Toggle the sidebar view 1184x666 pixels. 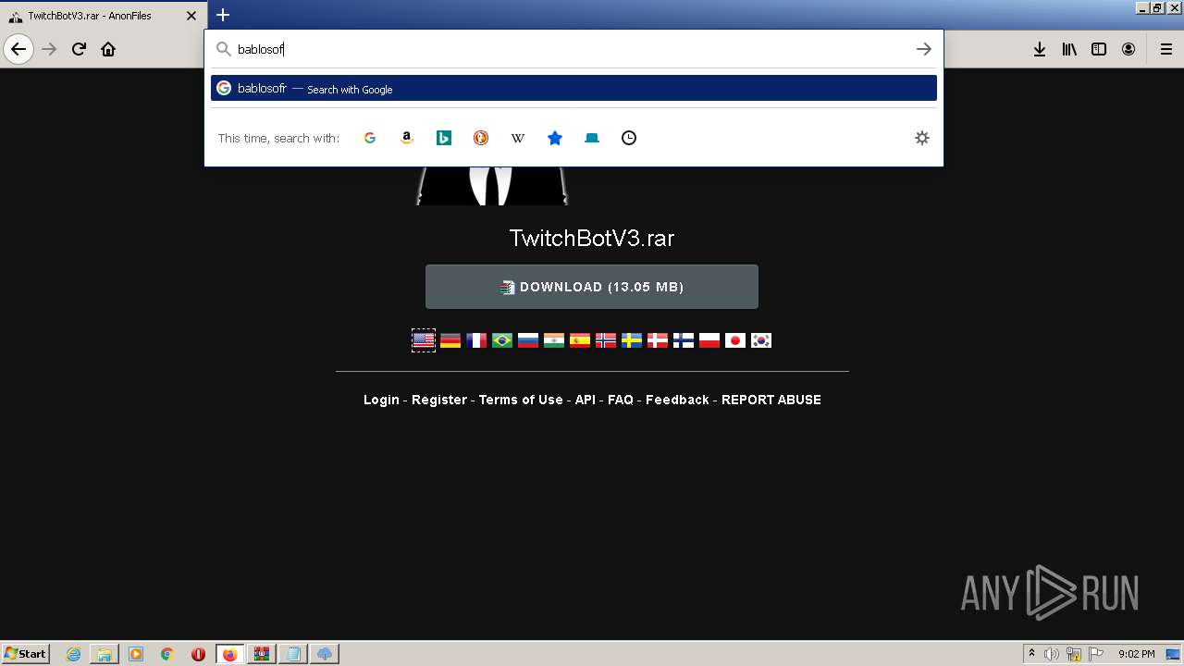(x=1099, y=49)
